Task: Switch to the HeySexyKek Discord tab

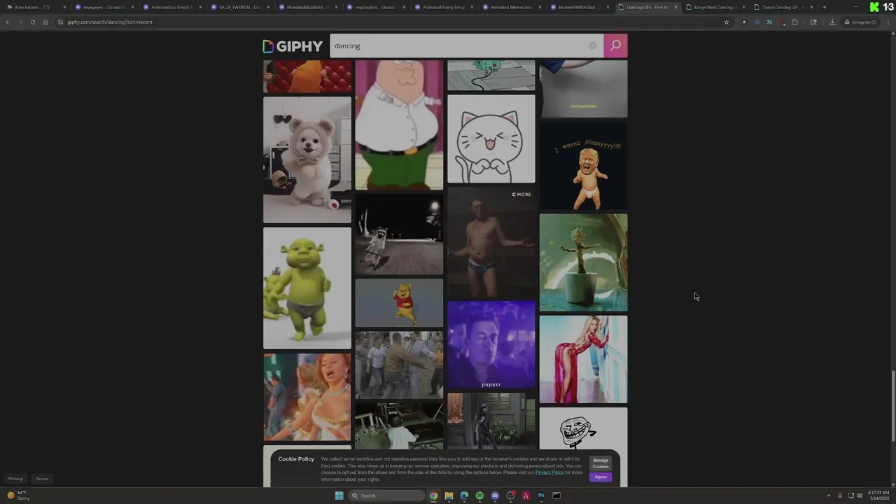Action: click(x=375, y=7)
